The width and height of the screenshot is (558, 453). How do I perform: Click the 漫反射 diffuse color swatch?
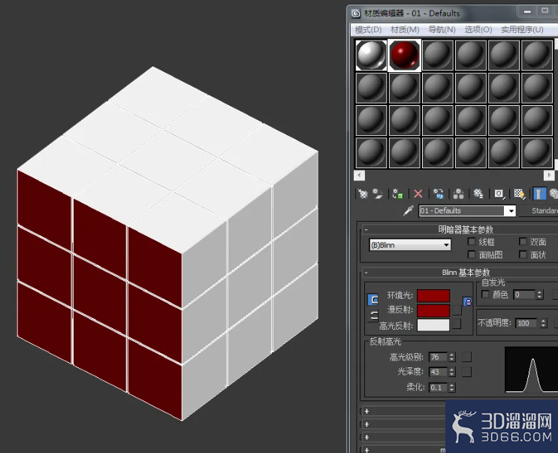[x=433, y=310]
